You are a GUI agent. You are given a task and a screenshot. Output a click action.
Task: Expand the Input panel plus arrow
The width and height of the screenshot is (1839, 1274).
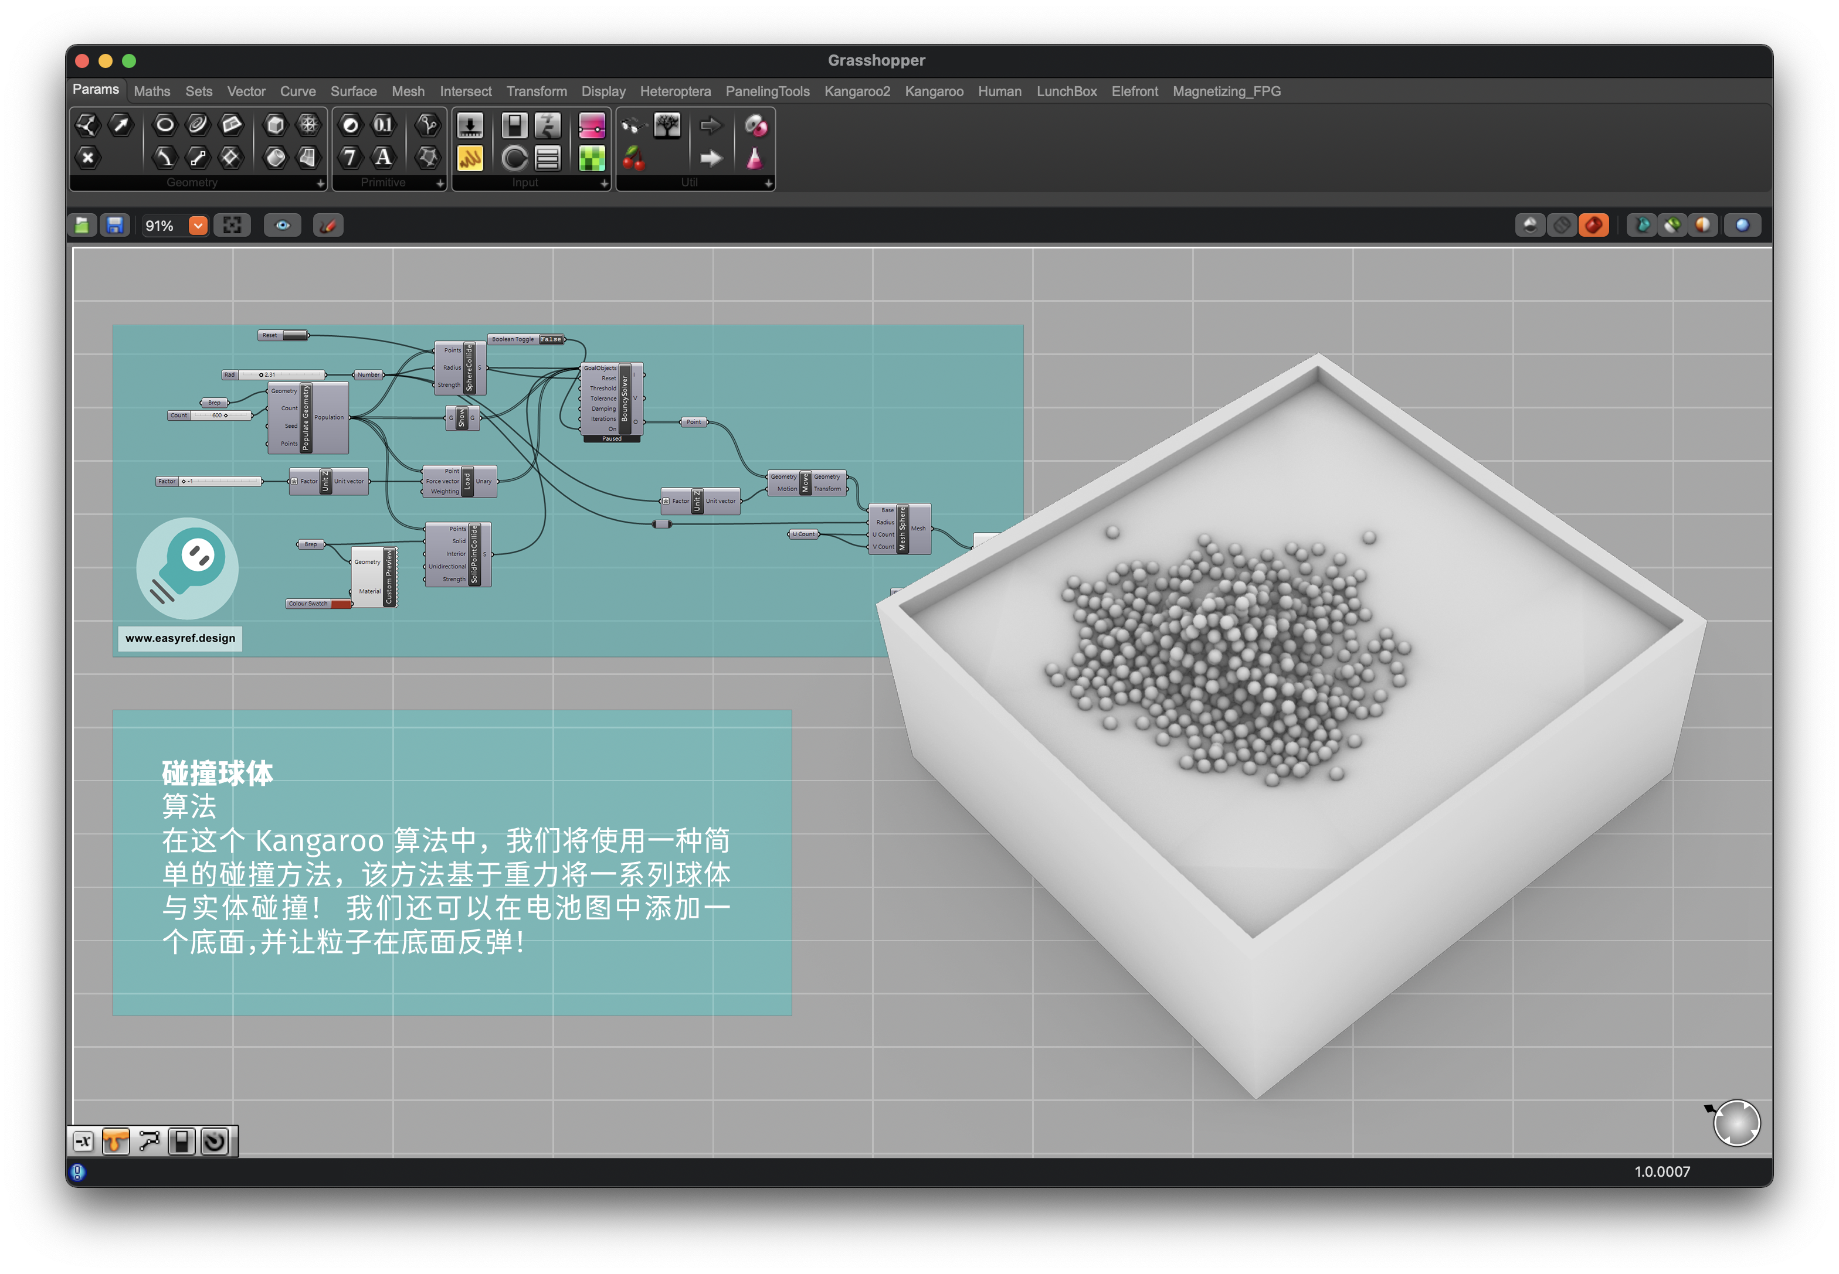[x=604, y=183]
